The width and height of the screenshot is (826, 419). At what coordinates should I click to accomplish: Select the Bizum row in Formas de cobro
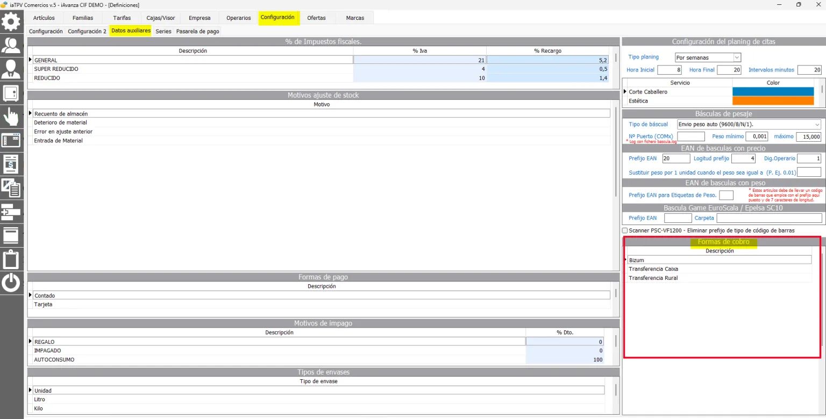(x=720, y=260)
